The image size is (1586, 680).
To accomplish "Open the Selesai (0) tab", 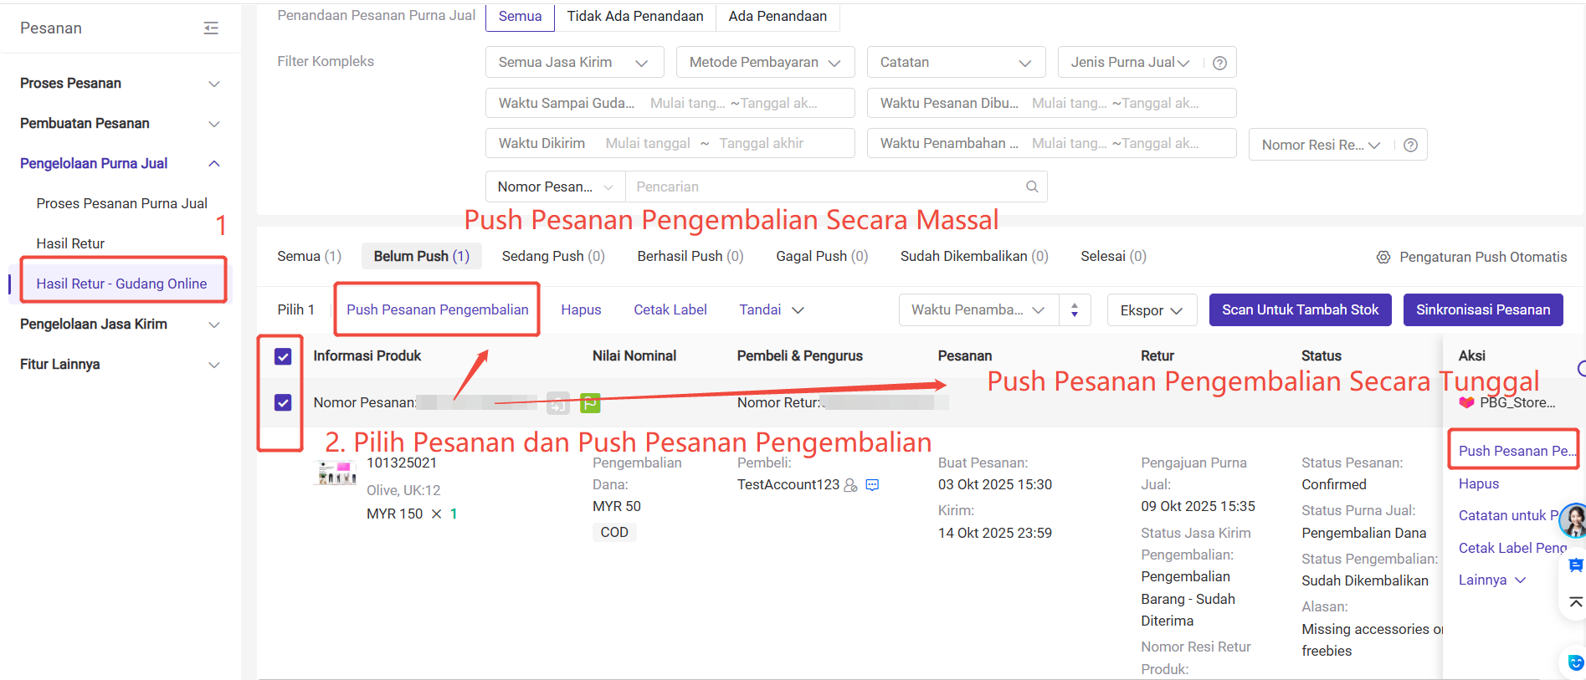I will click(x=1113, y=256).
